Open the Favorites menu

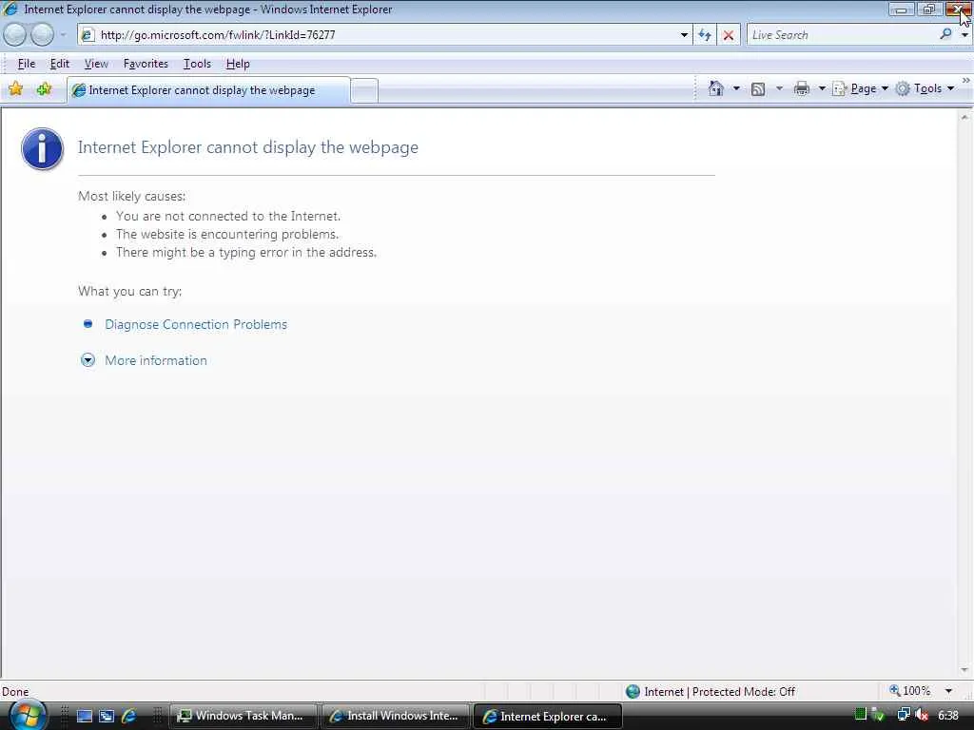(146, 64)
